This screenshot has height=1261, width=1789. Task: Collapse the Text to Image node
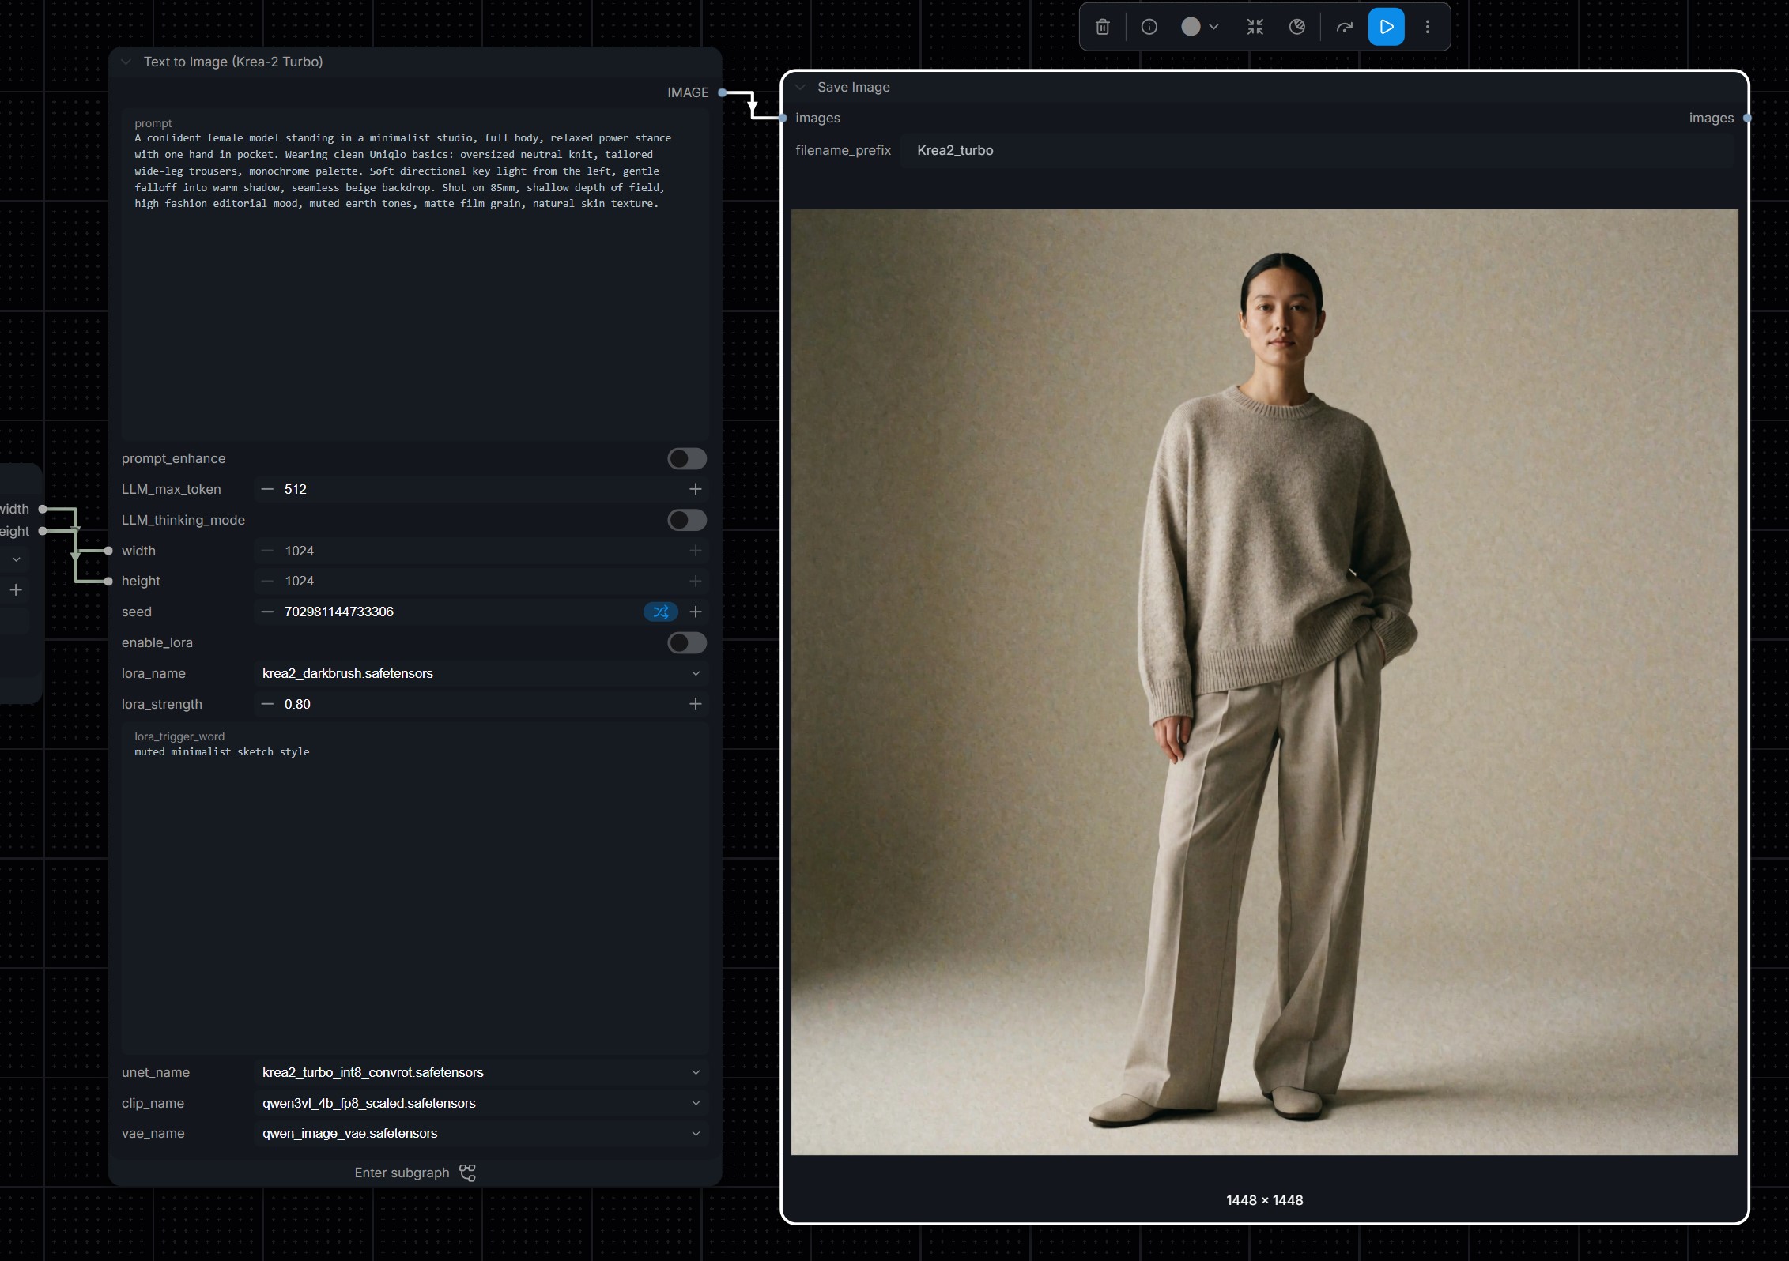click(x=126, y=62)
